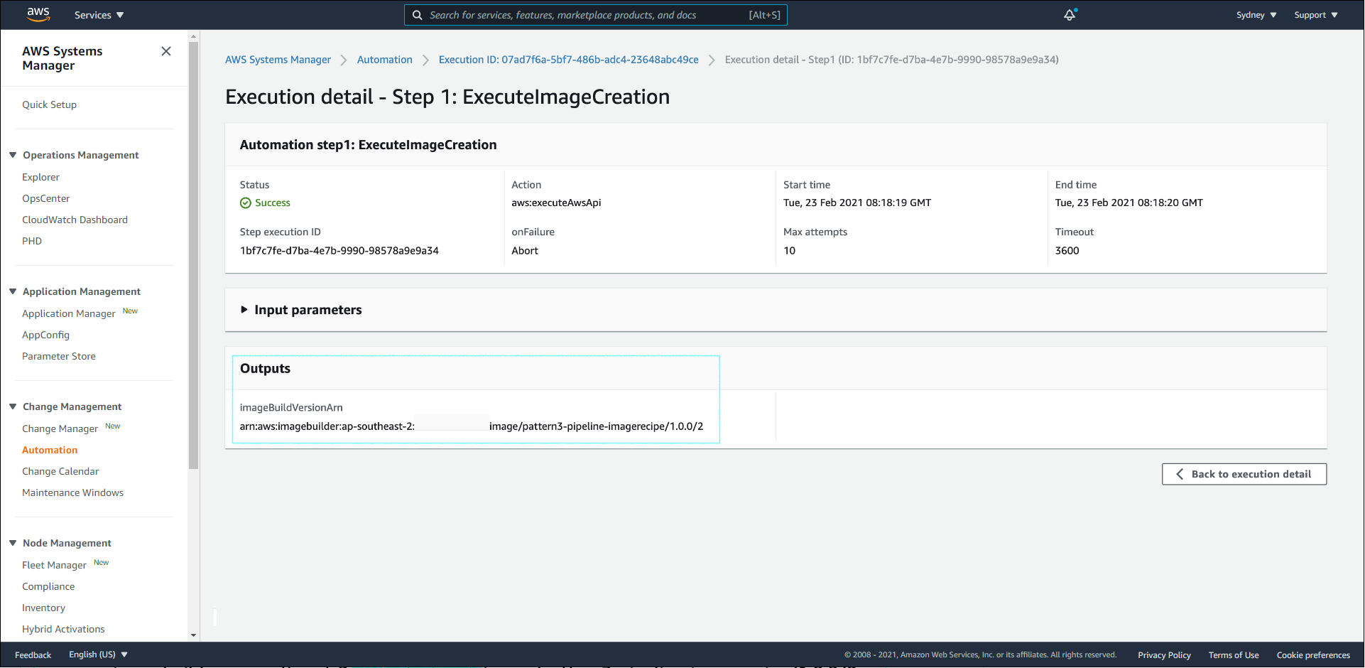Open Hybrid Activations in the sidebar

coord(63,629)
